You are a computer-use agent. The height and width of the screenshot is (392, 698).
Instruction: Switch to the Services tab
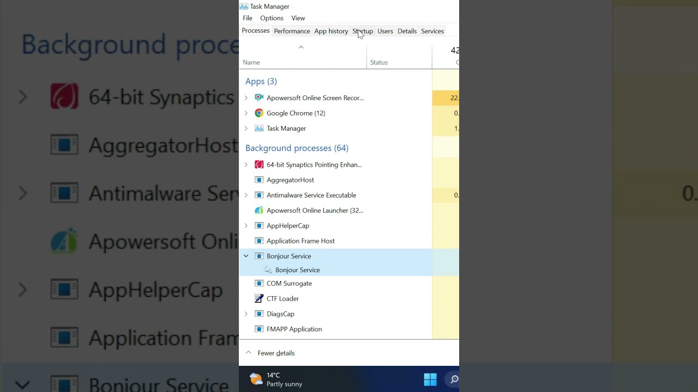pyautogui.click(x=432, y=31)
